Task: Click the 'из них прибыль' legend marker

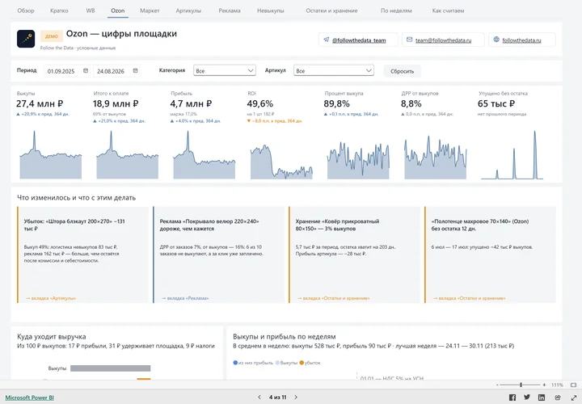Action: tap(235, 363)
